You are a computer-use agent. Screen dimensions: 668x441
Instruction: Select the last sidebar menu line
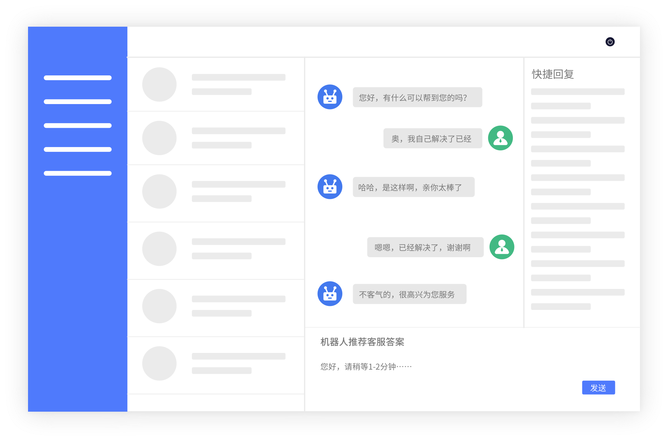coord(77,173)
